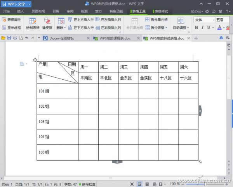Open the 宋体 font name dropdown
This screenshot has height=187, width=233.
(213, 19)
